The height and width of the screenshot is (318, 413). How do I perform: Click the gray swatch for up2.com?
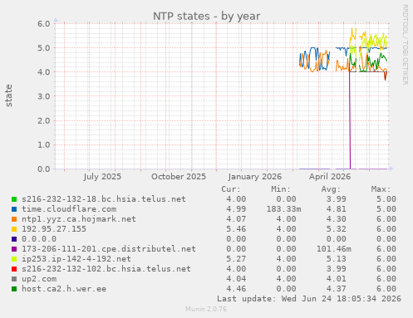tap(14, 279)
